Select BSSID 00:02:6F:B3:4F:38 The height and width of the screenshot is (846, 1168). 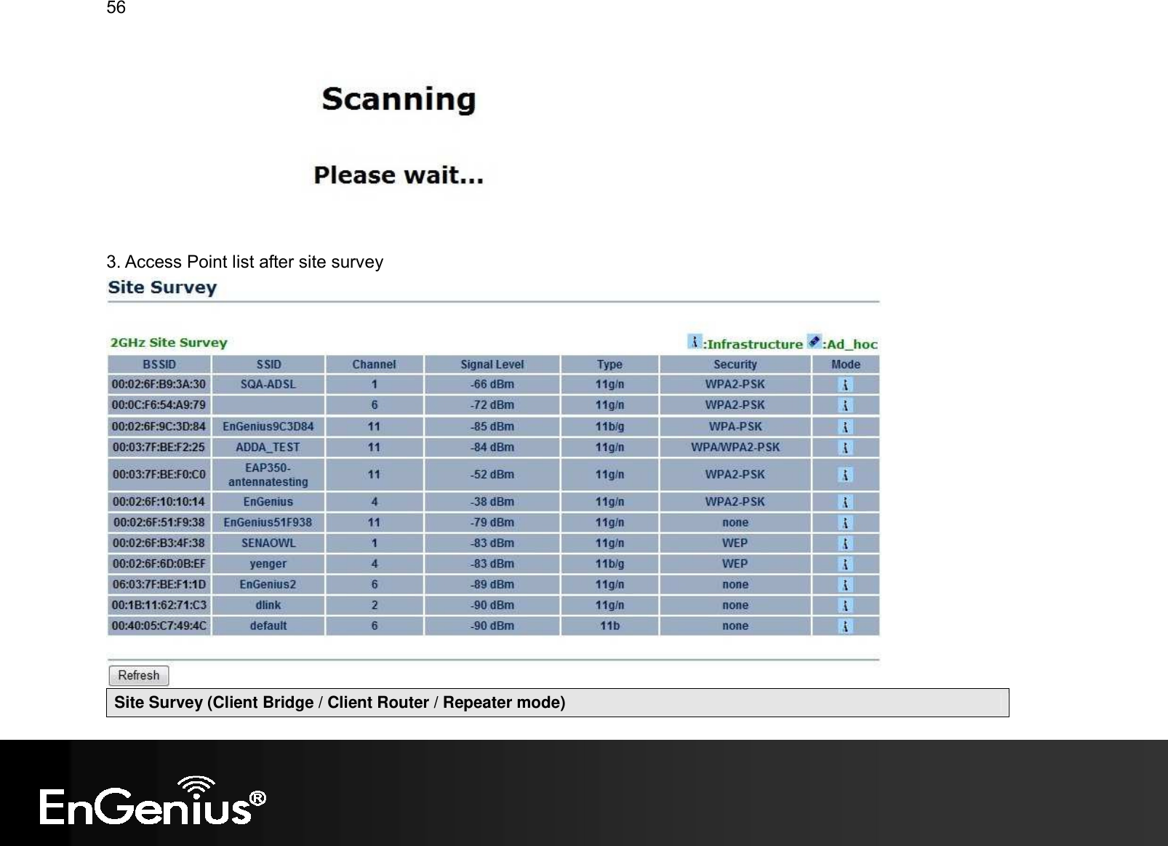[x=159, y=543]
